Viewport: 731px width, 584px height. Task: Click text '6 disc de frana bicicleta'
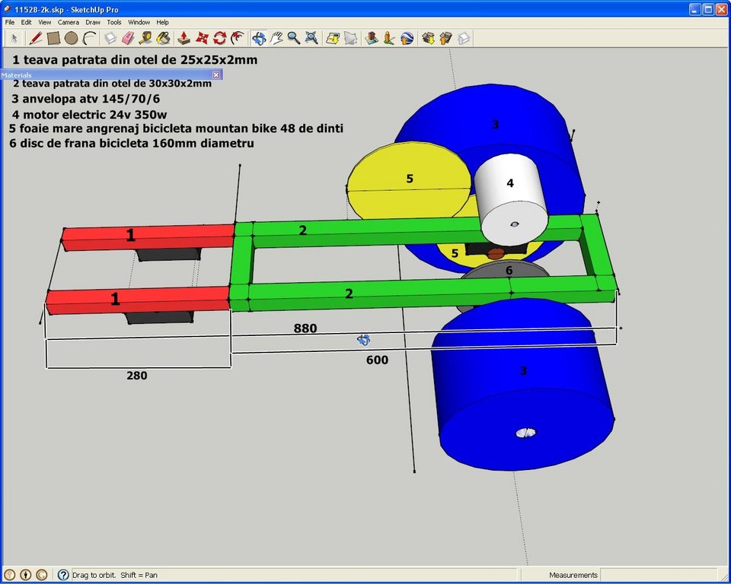click(x=78, y=143)
